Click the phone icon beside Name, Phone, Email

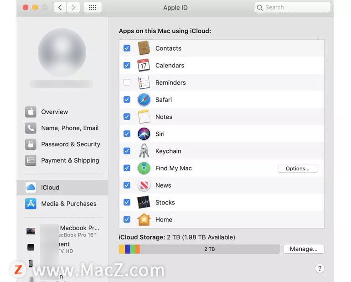pyautogui.click(x=31, y=128)
